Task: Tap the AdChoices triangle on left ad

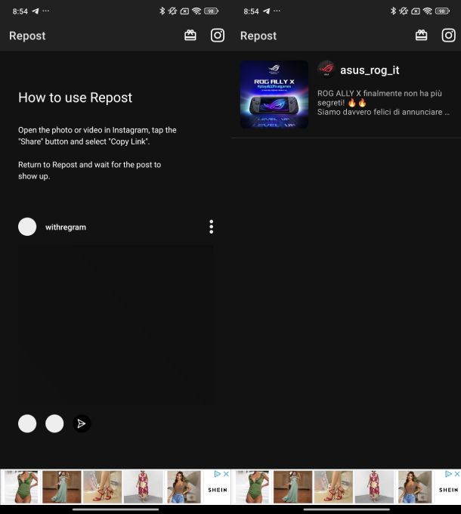Action: point(218,474)
